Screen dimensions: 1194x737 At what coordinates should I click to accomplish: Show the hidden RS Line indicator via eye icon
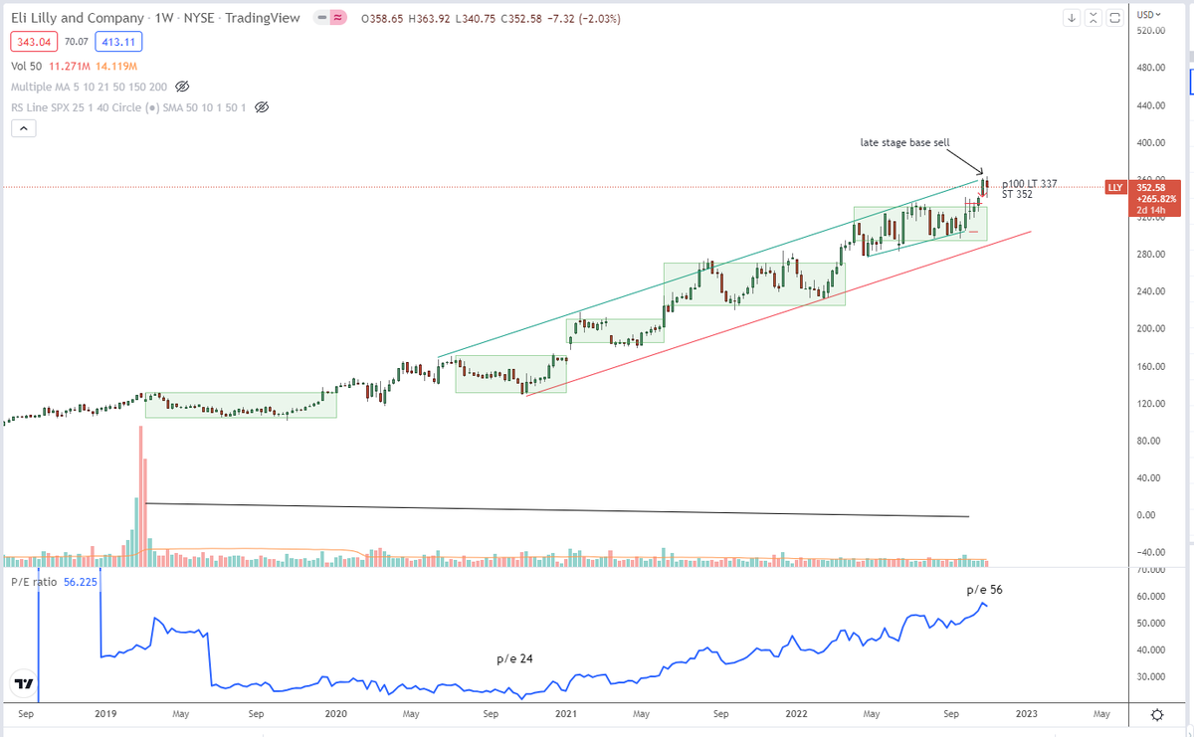click(x=262, y=106)
